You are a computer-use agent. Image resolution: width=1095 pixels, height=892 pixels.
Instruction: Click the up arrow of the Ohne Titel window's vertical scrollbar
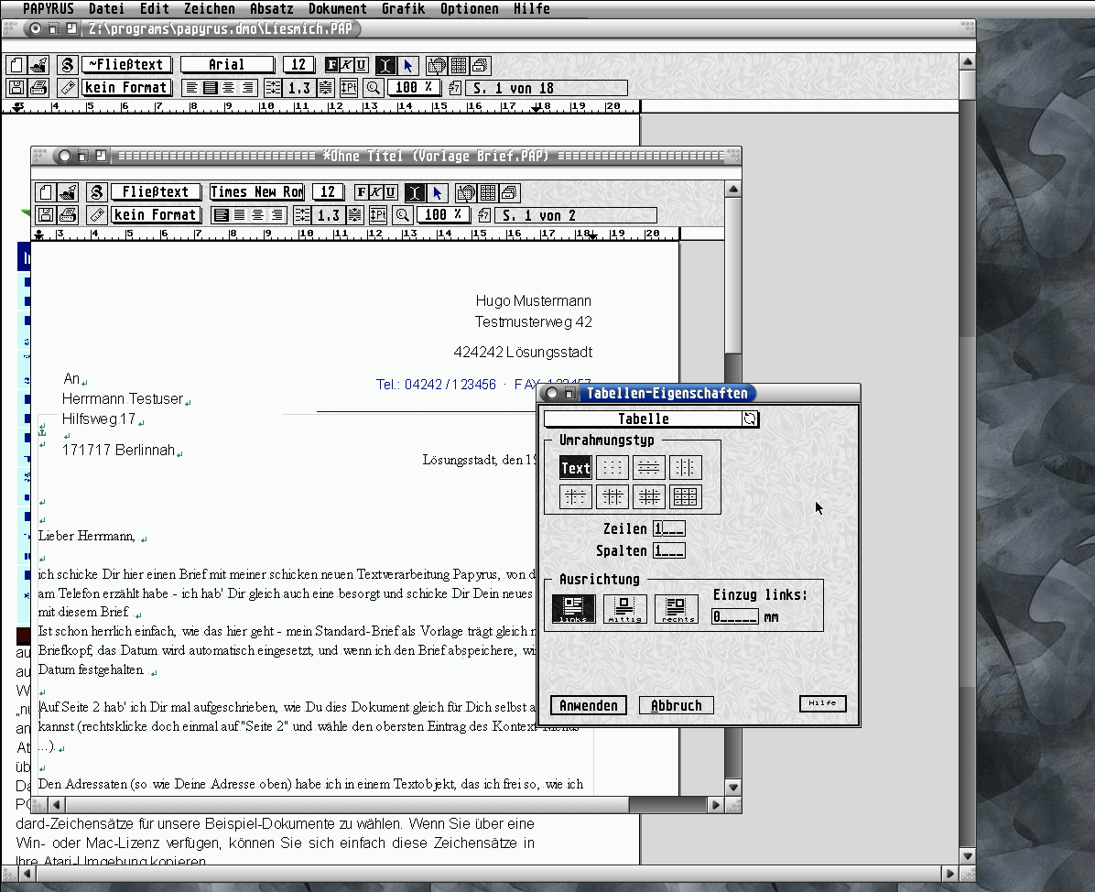click(732, 190)
